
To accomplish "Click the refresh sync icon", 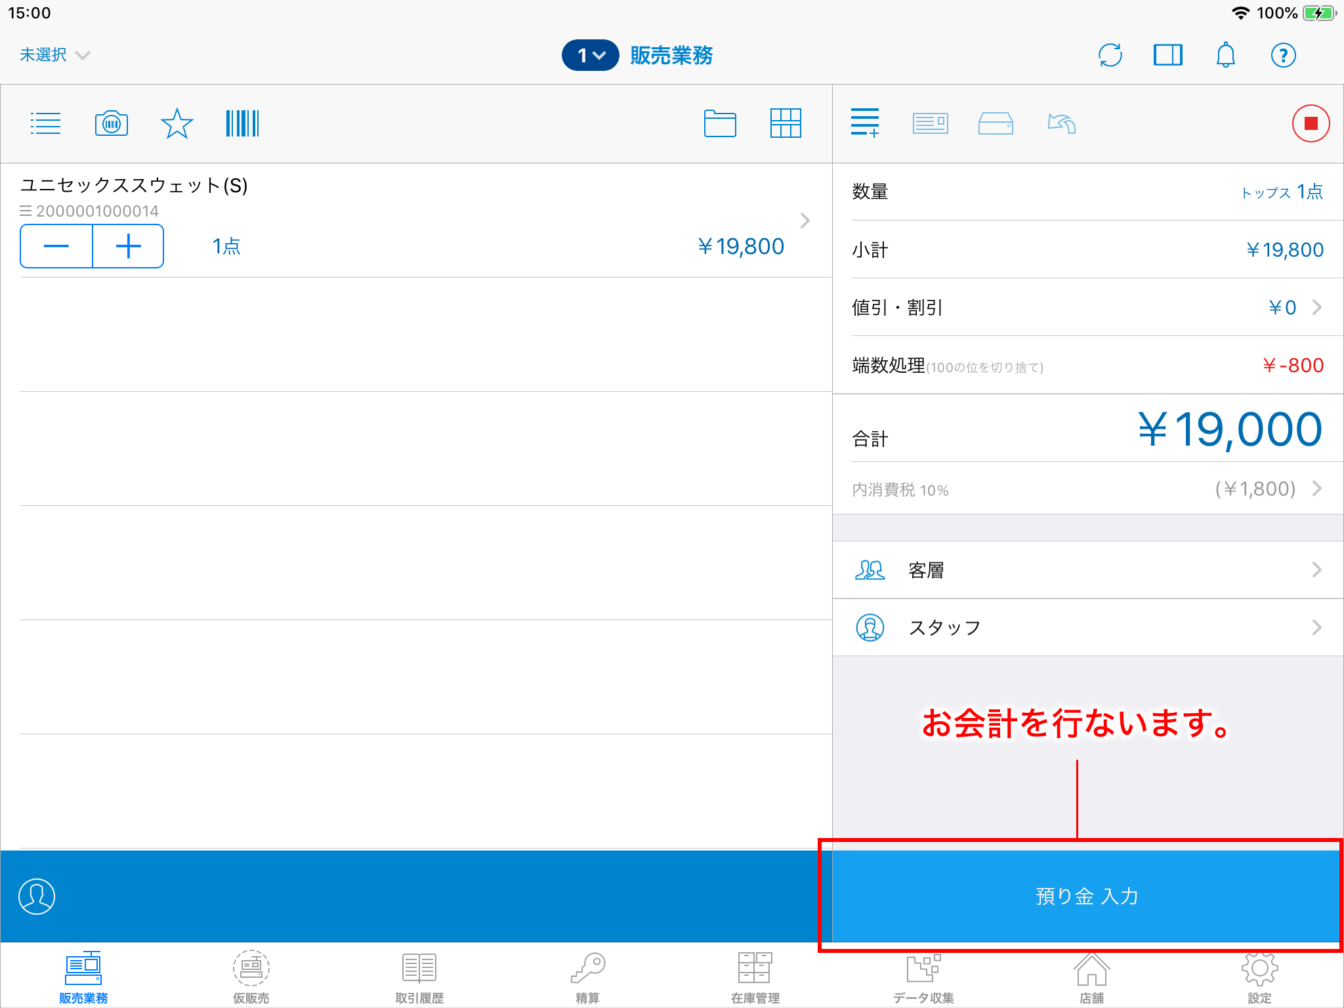I will tap(1110, 55).
